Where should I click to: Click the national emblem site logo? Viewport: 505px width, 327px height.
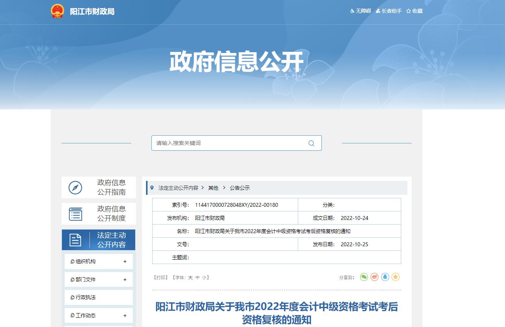tap(57, 11)
